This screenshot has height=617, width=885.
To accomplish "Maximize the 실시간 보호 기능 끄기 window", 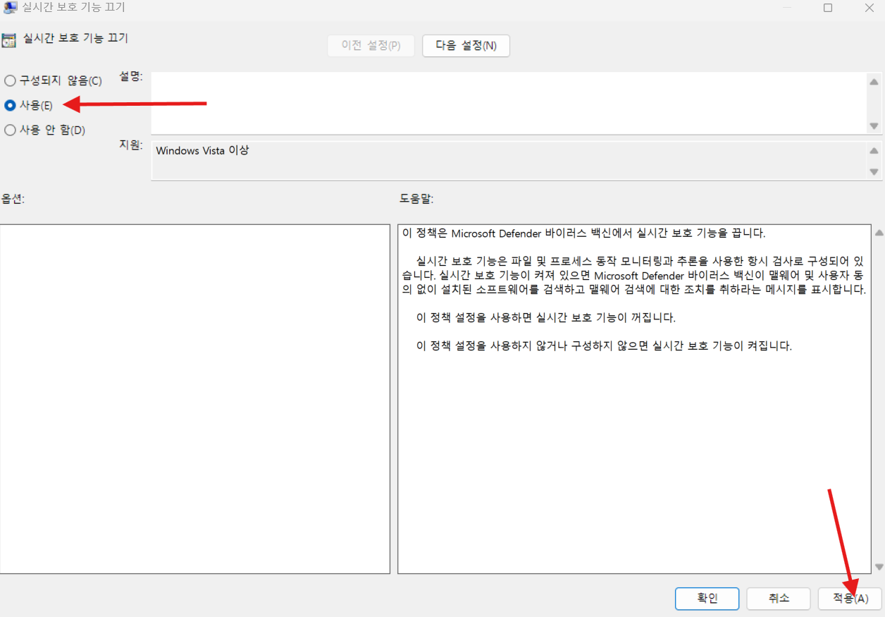I will coord(828,8).
